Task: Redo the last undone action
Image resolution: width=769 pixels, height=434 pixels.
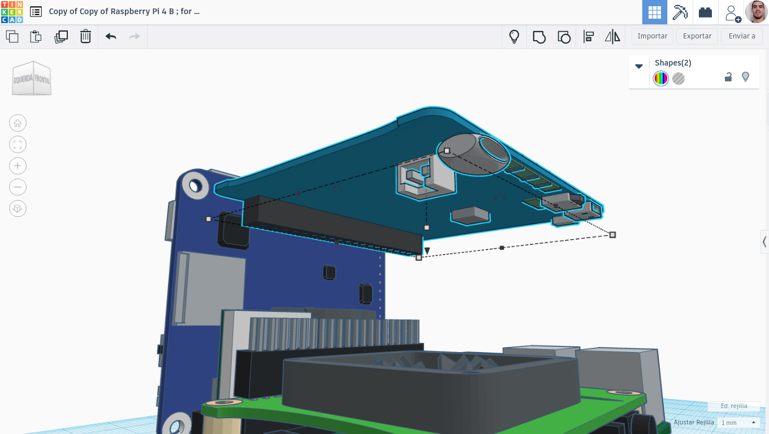Action: [135, 37]
